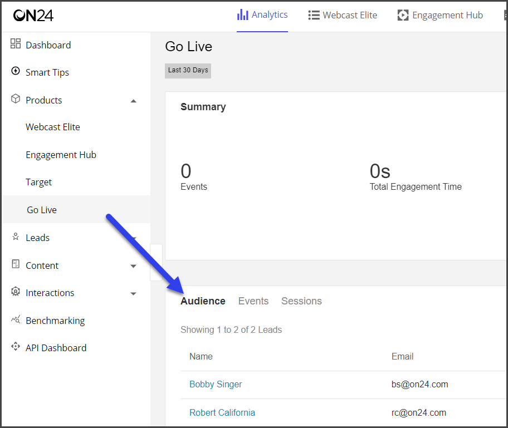
Task: Click the API Dashboard icon
Action: [16, 346]
